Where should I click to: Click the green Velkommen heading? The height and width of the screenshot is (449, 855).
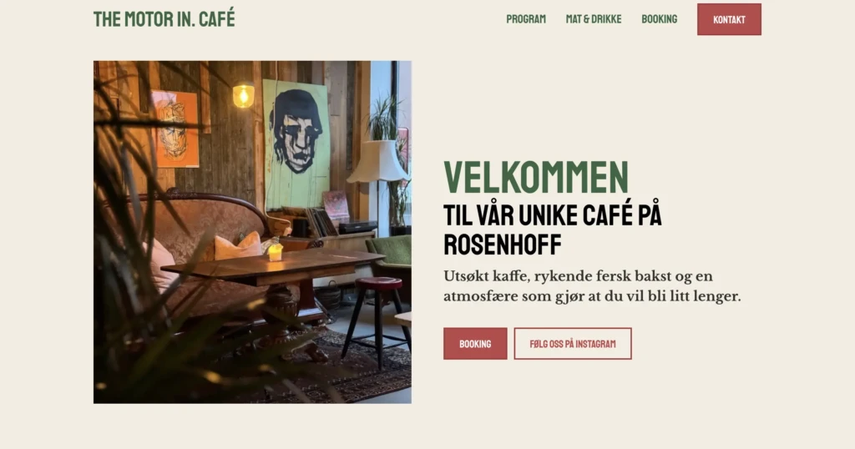[x=536, y=177]
